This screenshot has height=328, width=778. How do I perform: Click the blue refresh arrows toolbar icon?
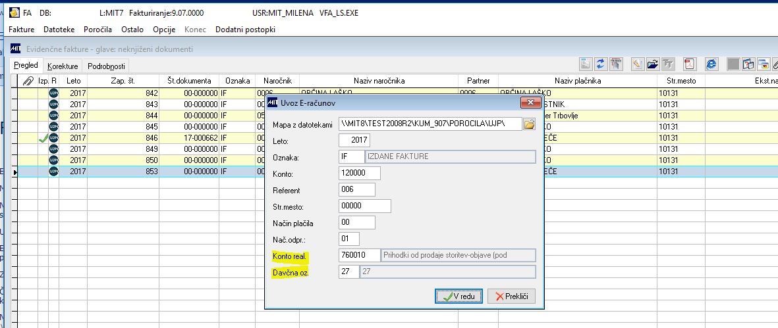(x=601, y=64)
